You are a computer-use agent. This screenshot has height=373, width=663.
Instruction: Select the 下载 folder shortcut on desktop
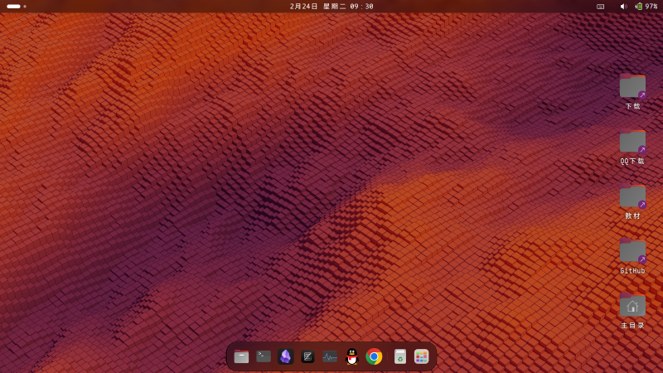[x=632, y=92]
